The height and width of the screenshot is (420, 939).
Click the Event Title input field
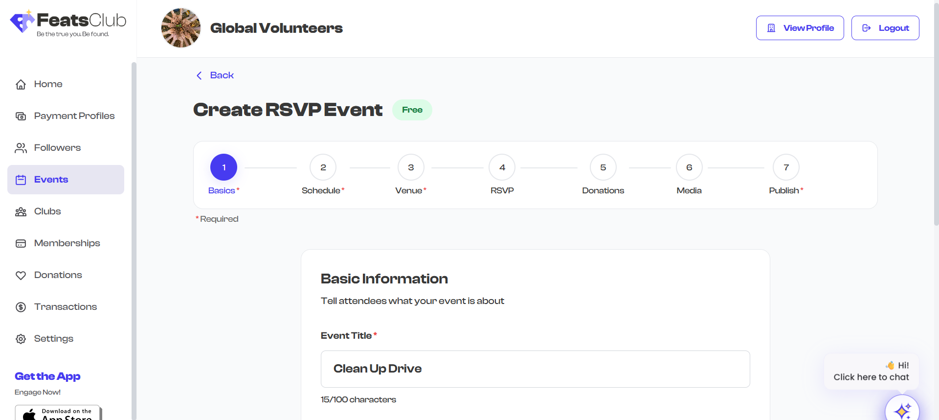pyautogui.click(x=536, y=369)
